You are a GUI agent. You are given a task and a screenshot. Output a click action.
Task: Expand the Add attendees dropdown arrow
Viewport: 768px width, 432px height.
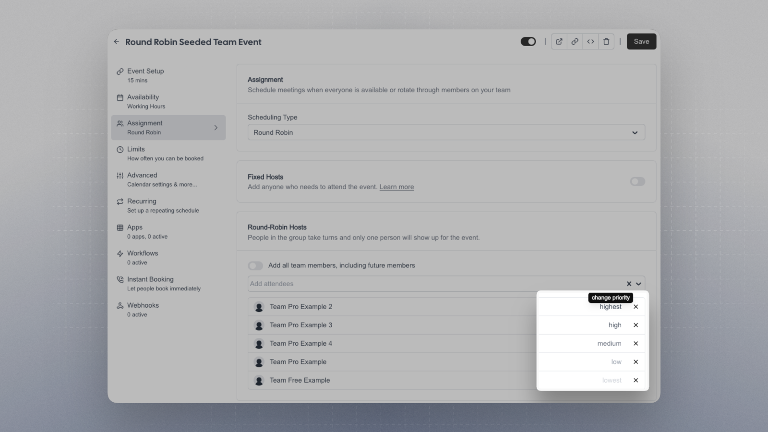tap(638, 284)
